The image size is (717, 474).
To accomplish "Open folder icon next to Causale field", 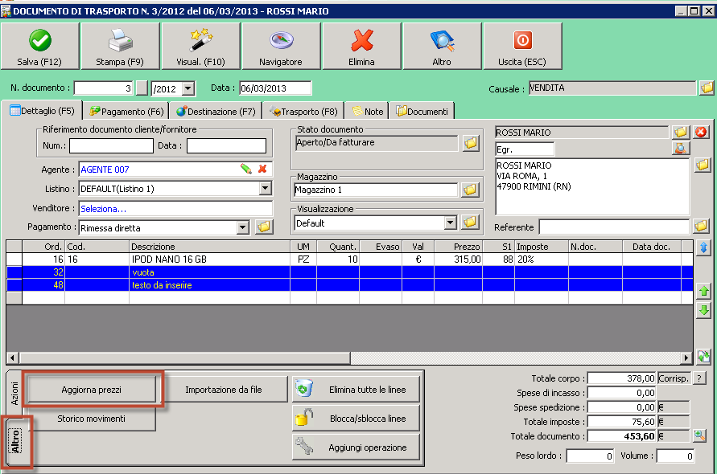I will click(x=707, y=88).
